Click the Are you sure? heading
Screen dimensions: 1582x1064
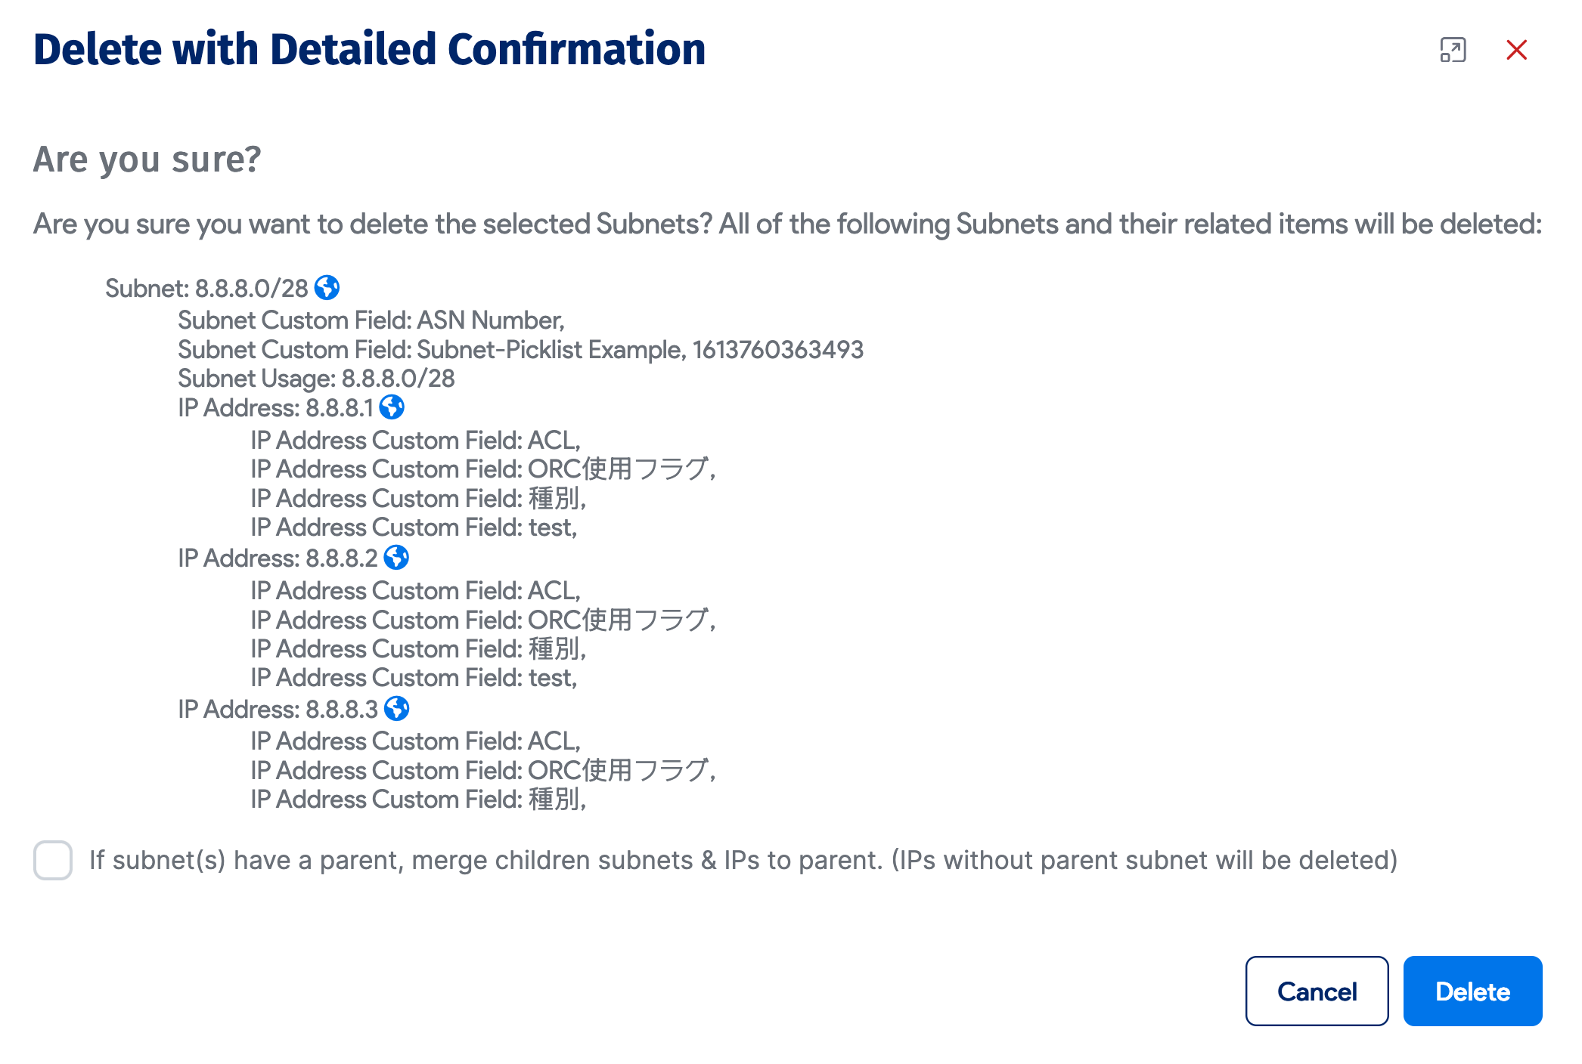(x=147, y=159)
